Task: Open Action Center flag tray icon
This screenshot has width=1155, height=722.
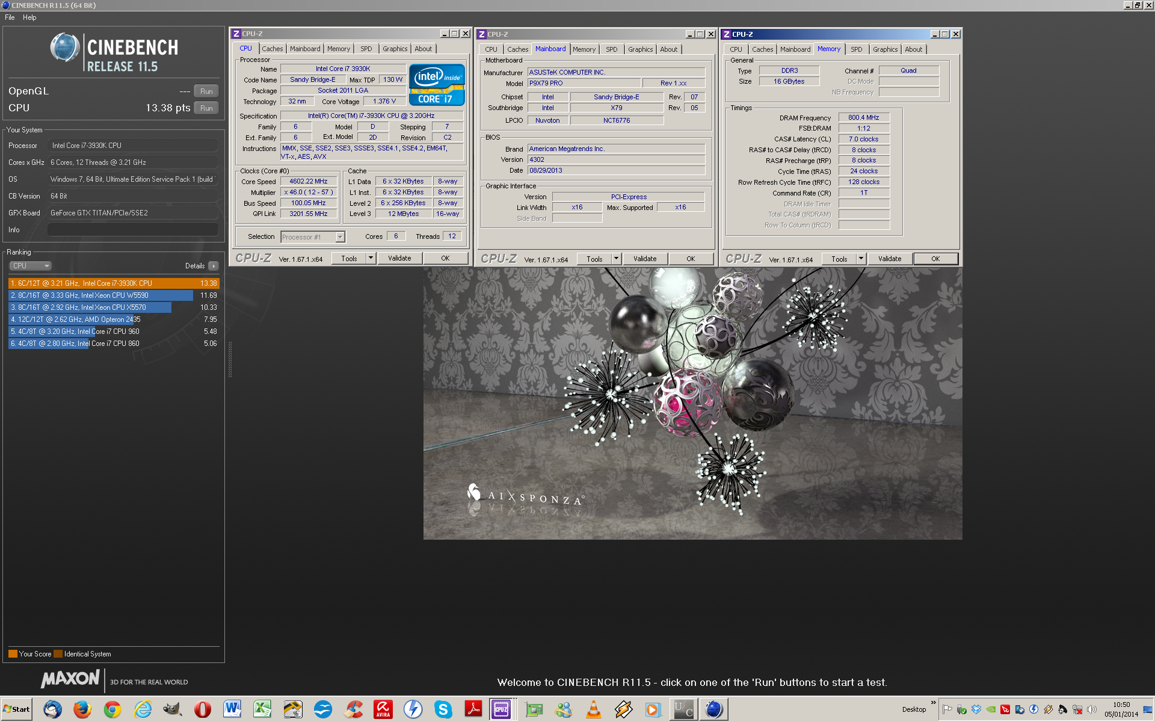Action: pos(947,709)
